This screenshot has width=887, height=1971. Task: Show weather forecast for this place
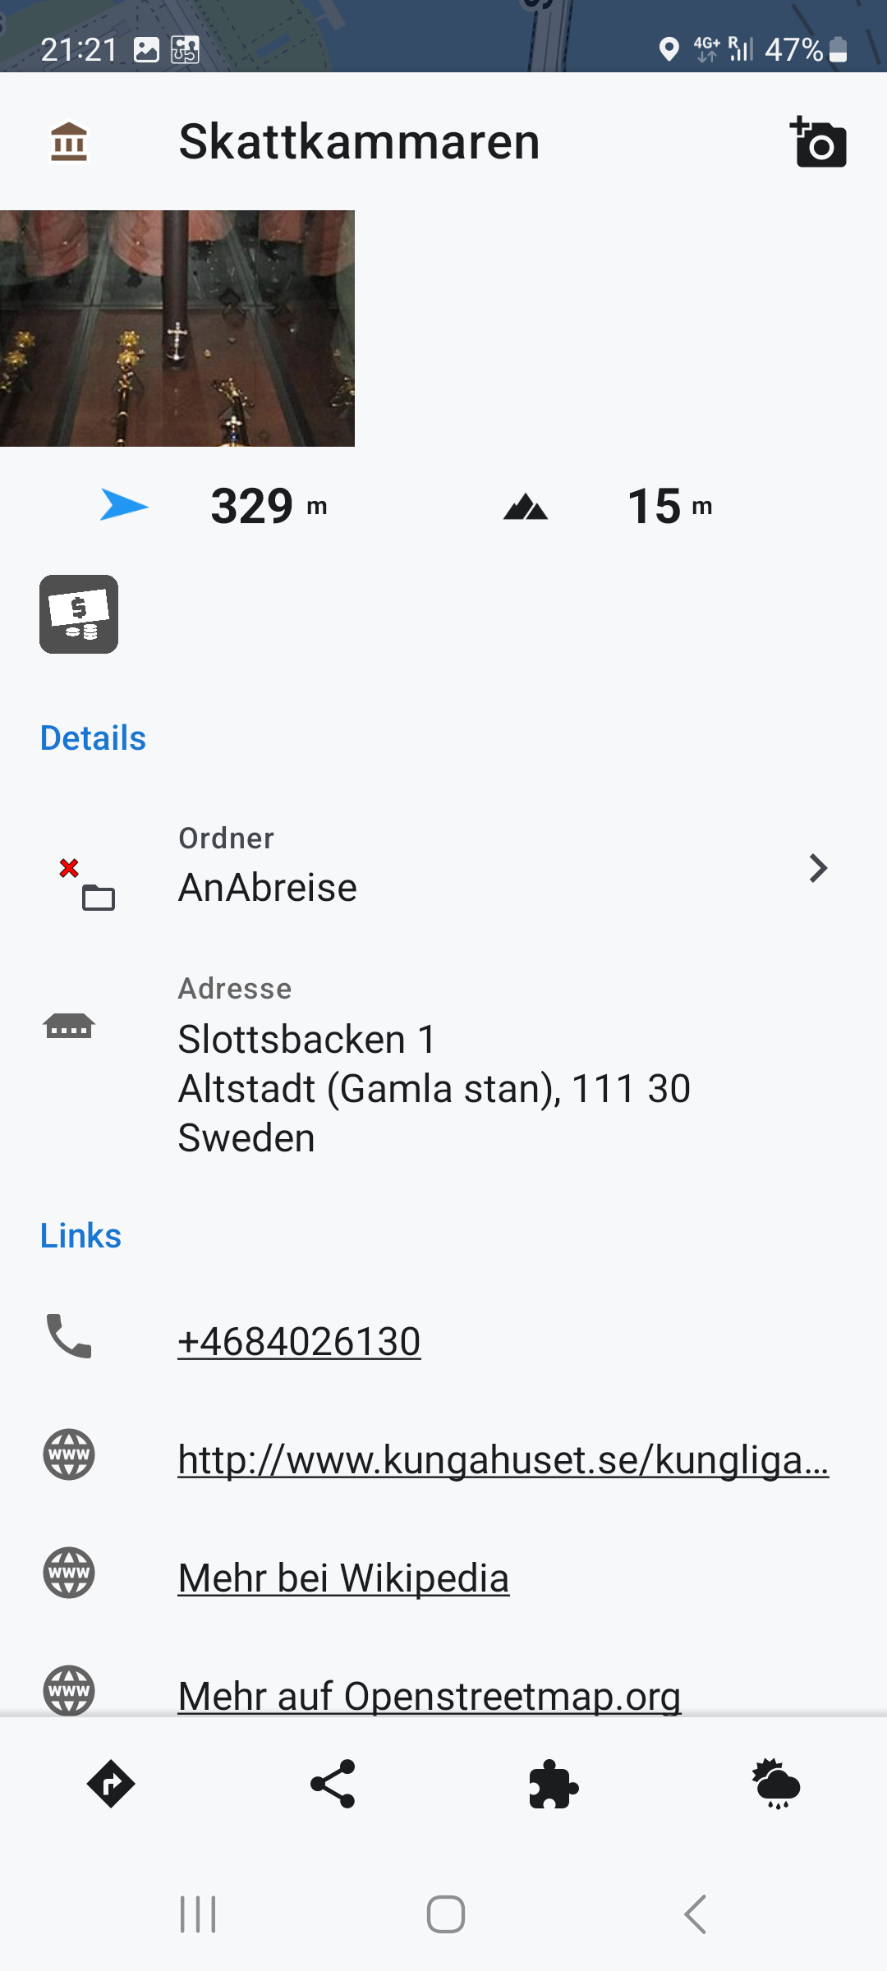pos(776,1784)
